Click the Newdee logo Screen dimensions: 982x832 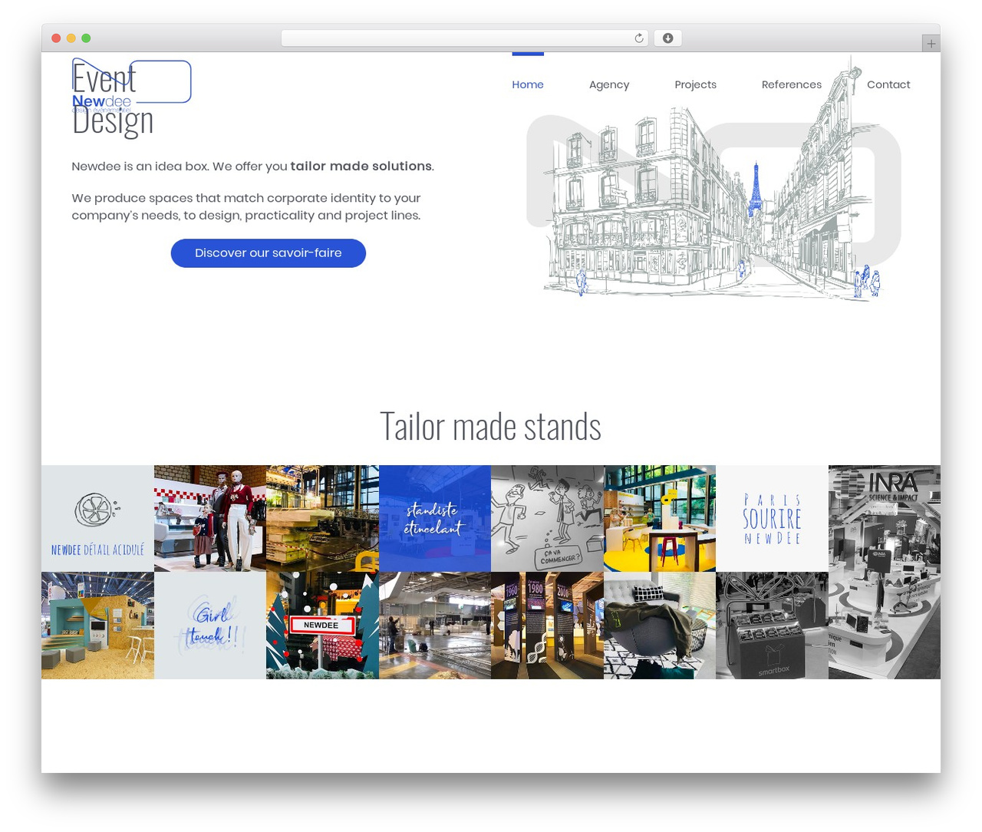coord(131,86)
